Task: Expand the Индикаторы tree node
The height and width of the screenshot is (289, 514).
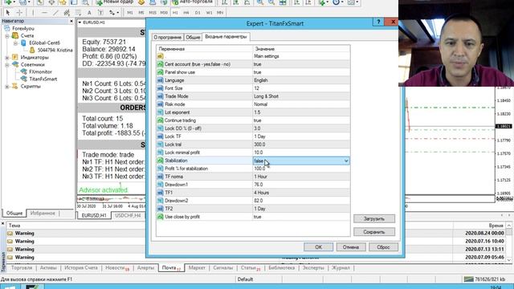Action: (7, 57)
